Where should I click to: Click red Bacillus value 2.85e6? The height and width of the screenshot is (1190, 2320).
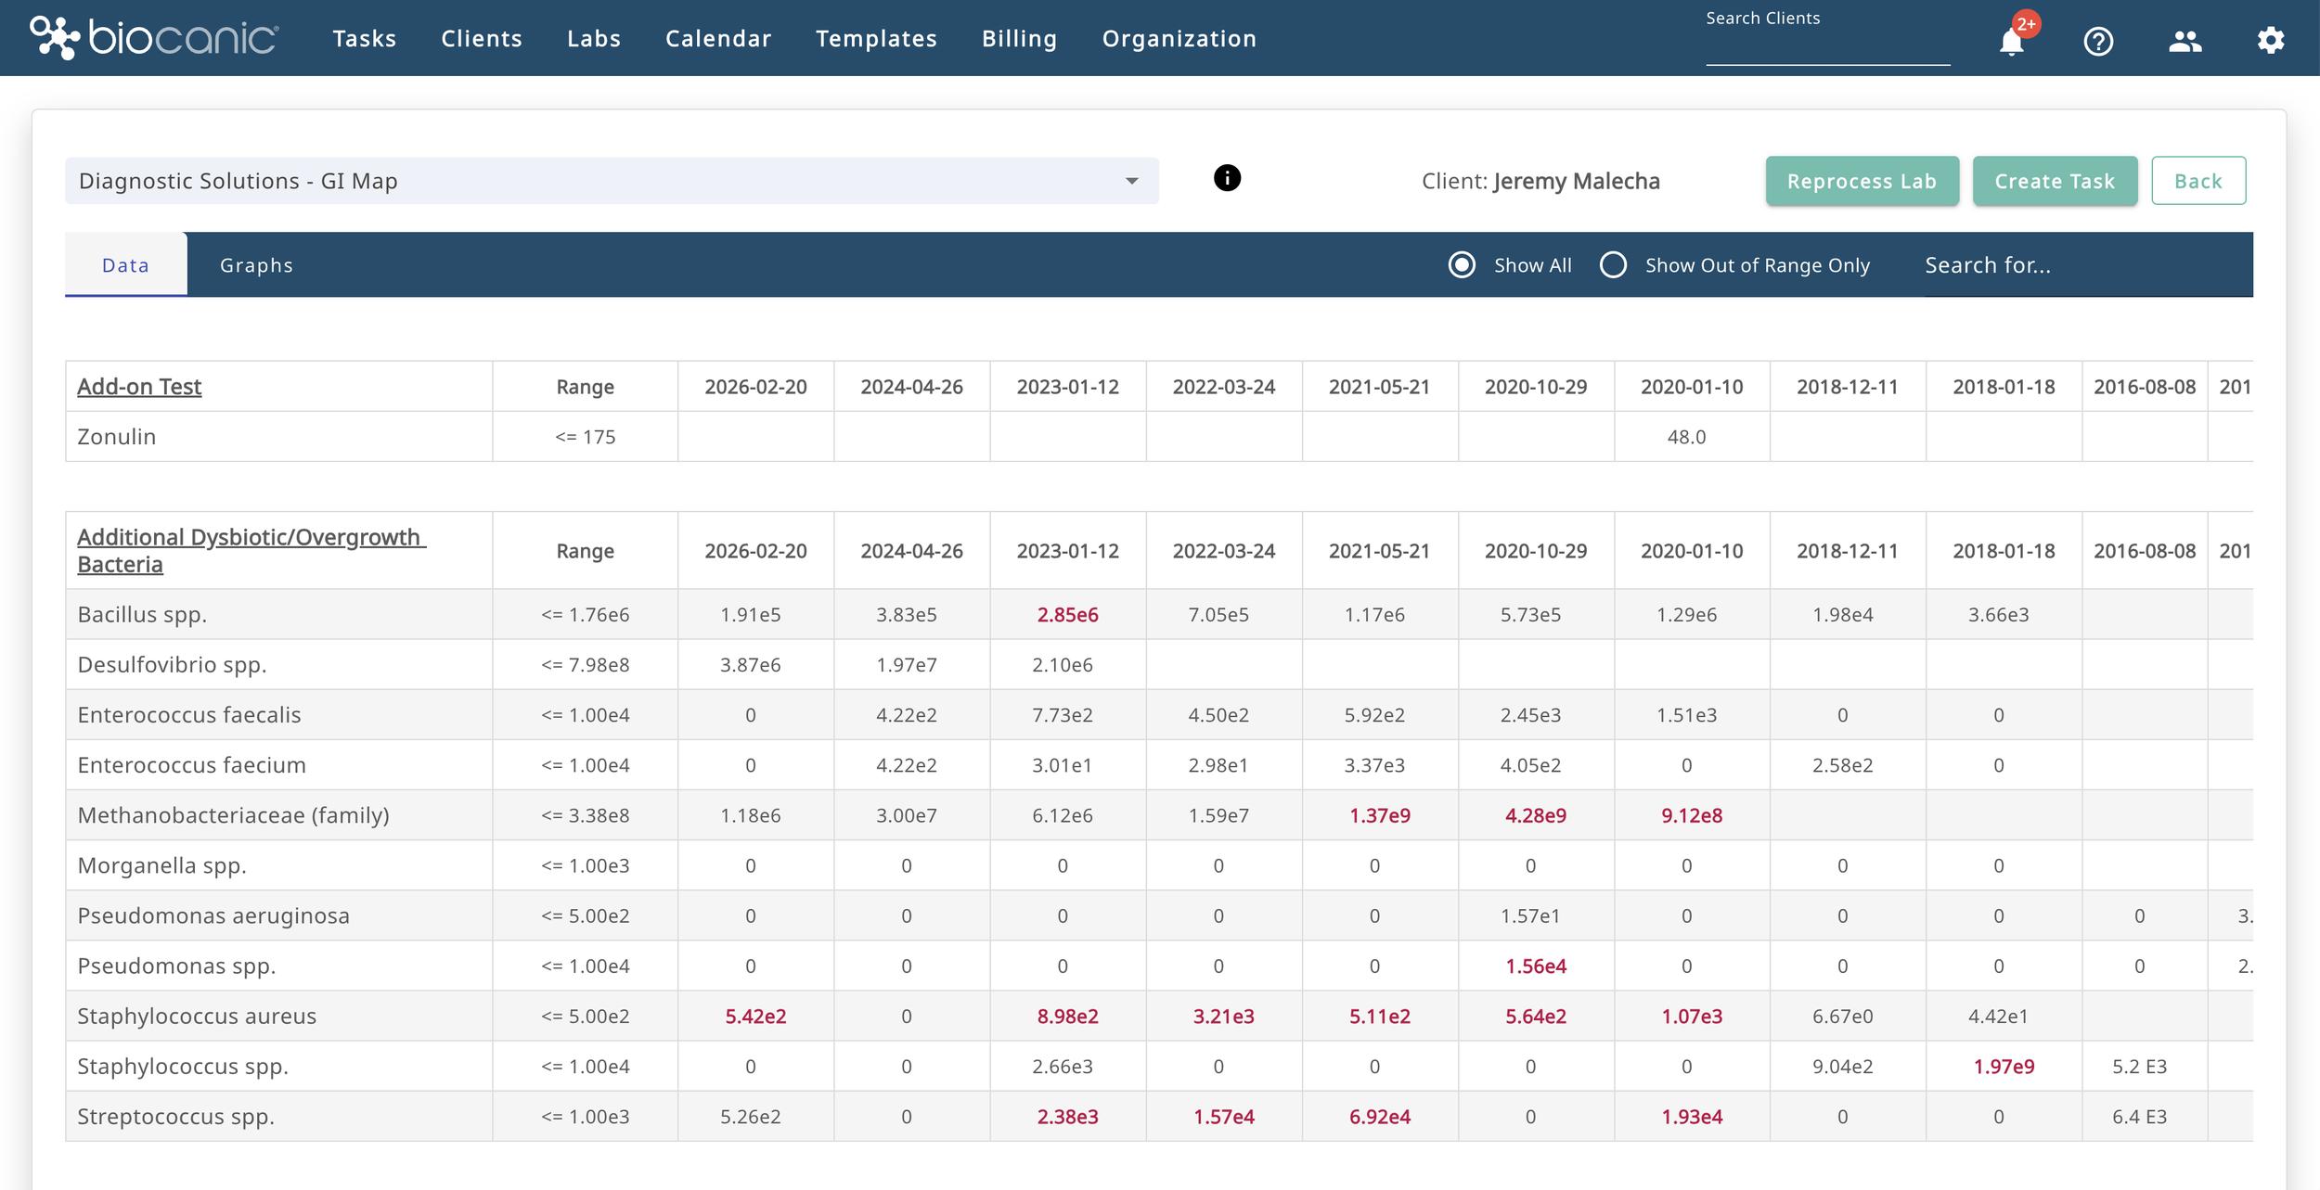[1067, 615]
